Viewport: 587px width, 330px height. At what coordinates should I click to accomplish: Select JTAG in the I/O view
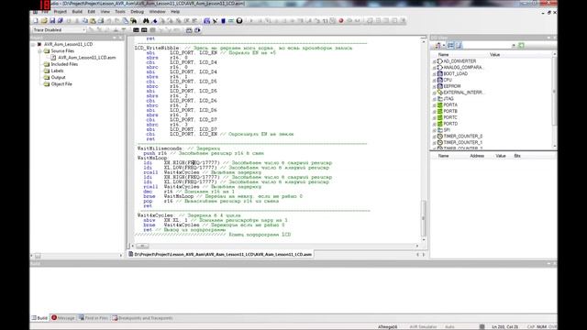(449, 99)
